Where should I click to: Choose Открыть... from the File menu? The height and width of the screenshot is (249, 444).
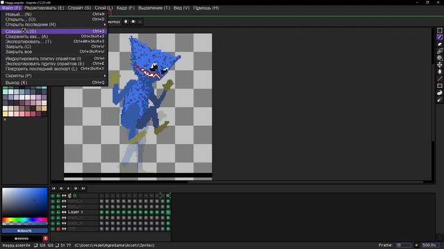click(x=54, y=19)
